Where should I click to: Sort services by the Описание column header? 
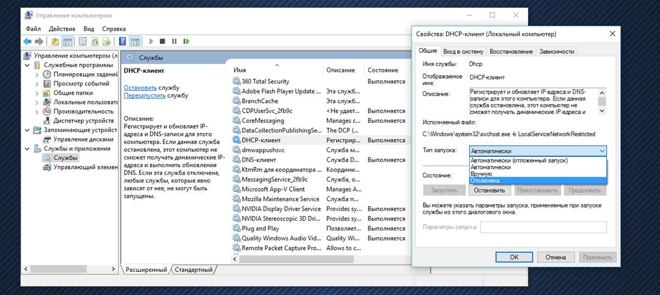click(344, 70)
